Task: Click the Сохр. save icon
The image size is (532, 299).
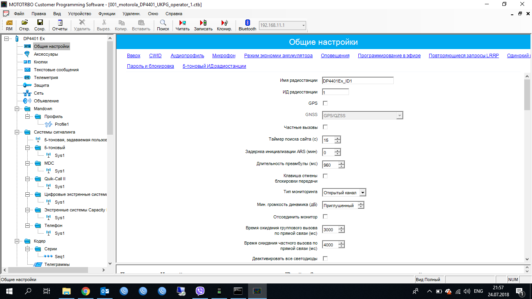Action: tap(40, 25)
